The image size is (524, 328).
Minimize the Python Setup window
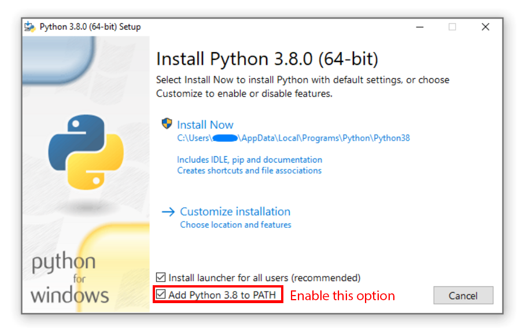pyautogui.click(x=420, y=27)
